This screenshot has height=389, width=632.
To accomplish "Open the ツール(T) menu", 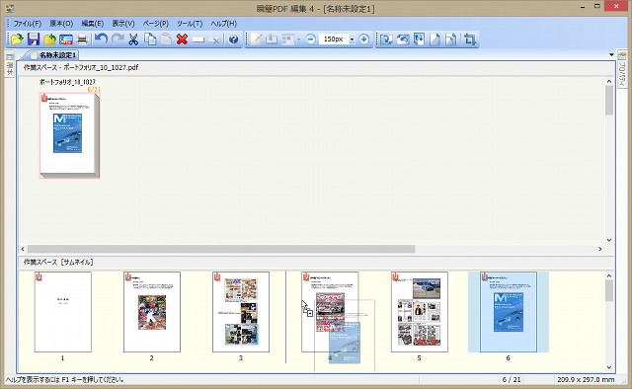I will click(190, 24).
